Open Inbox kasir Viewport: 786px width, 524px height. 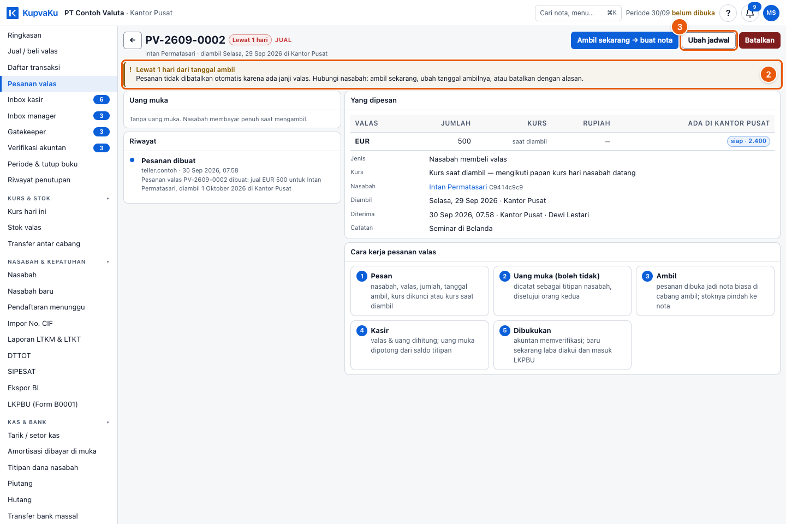[58, 100]
